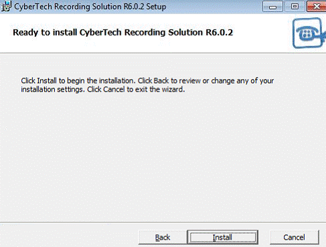
Task: Click the 'installation settings. Click Cancel' text line
Action: click(x=103, y=90)
